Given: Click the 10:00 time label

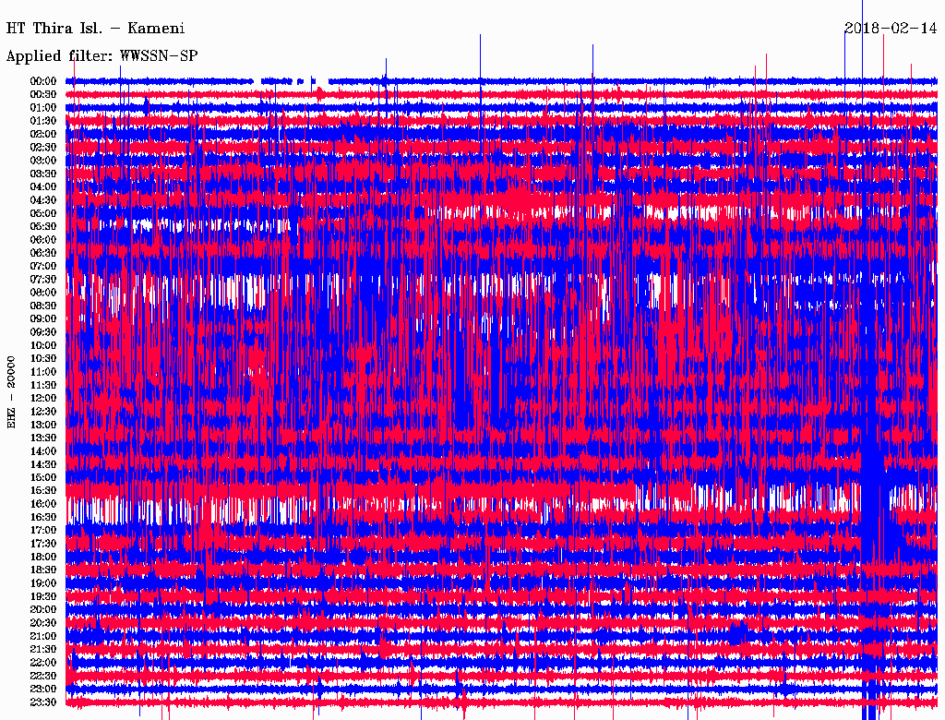Looking at the screenshot, I should pos(43,345).
